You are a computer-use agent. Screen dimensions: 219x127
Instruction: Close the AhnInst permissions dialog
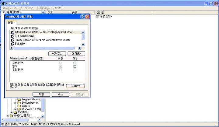pos(87,17)
